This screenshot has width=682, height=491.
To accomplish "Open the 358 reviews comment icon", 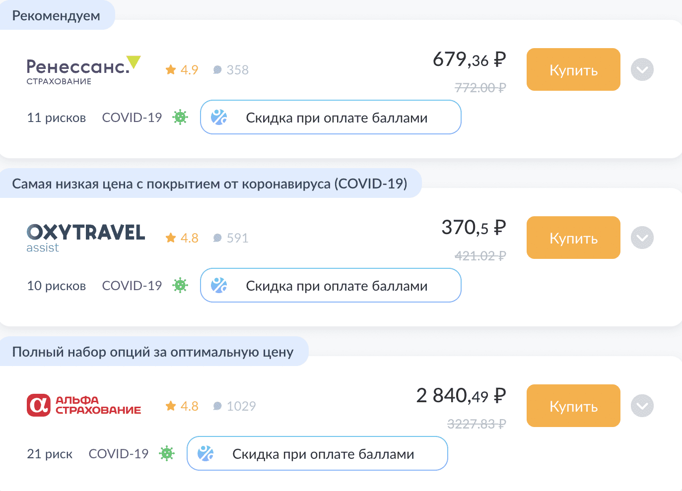I will [217, 70].
